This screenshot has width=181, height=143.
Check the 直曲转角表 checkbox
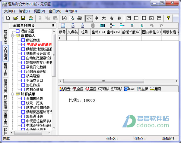23,99
